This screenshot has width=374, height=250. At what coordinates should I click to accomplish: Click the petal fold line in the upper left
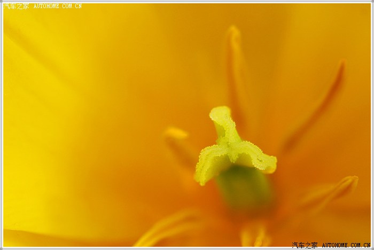[43, 53]
